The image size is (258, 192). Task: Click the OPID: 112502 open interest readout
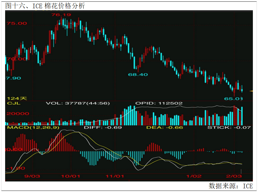[159, 103]
